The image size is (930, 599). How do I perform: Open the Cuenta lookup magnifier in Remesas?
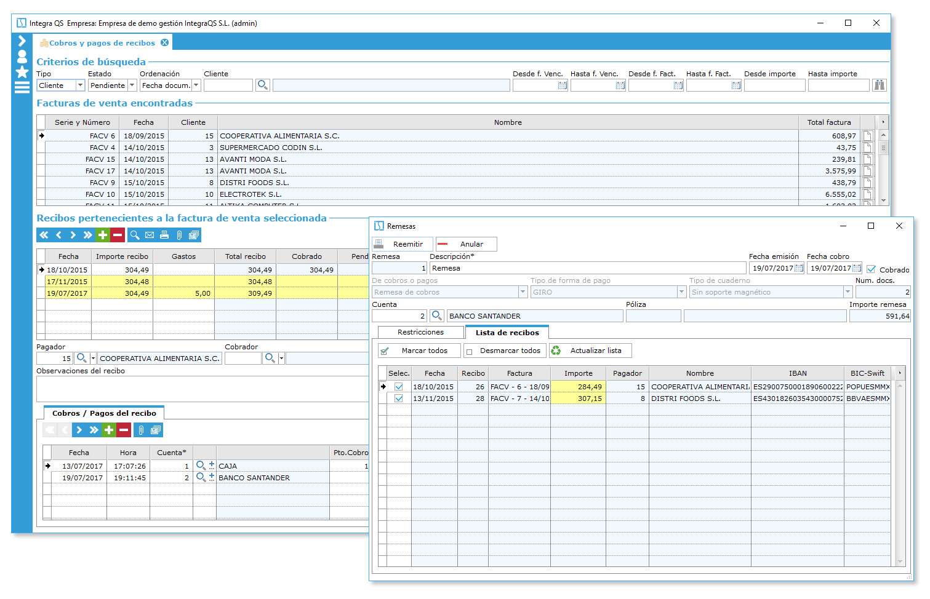click(x=437, y=315)
